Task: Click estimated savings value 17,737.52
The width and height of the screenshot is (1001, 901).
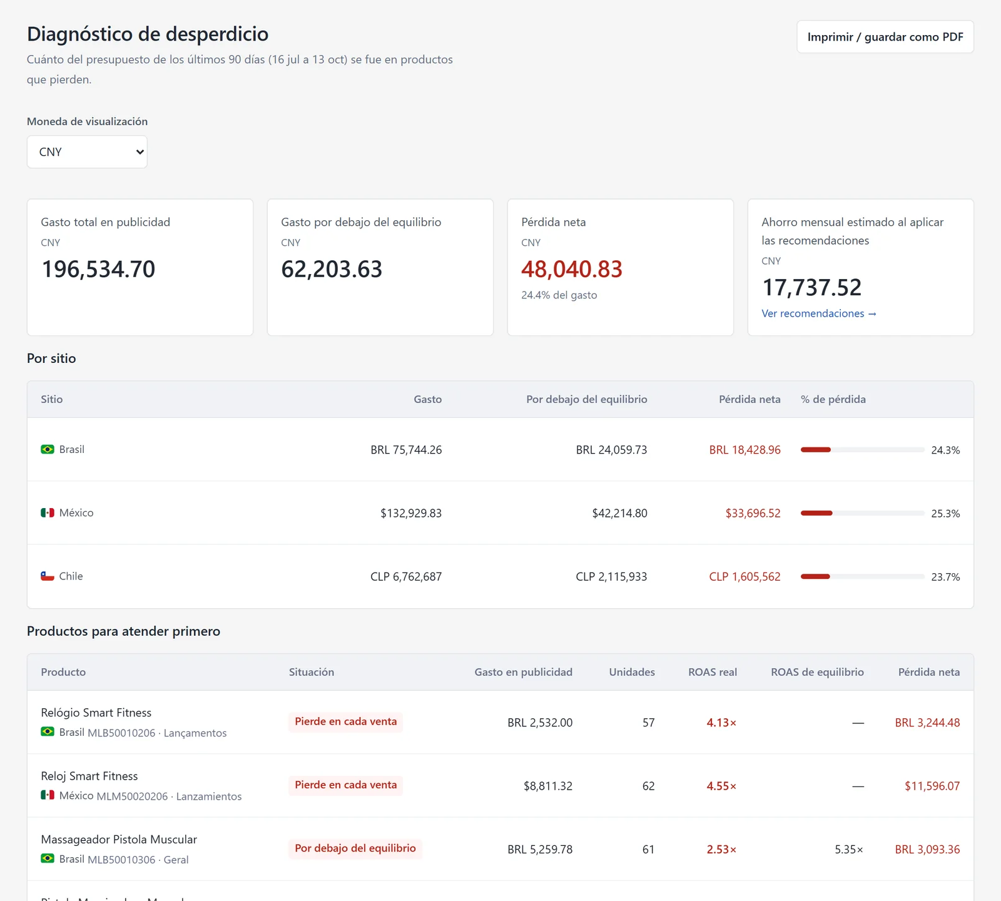Action: [x=812, y=287]
